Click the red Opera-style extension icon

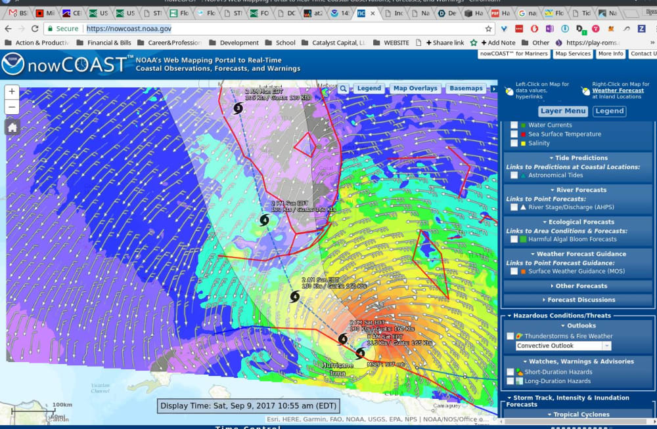534,28
